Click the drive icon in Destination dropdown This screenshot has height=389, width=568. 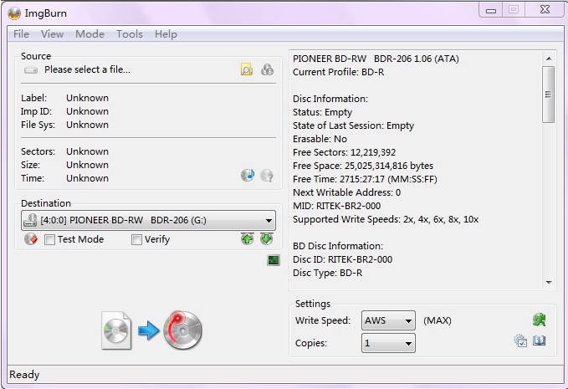coord(30,220)
